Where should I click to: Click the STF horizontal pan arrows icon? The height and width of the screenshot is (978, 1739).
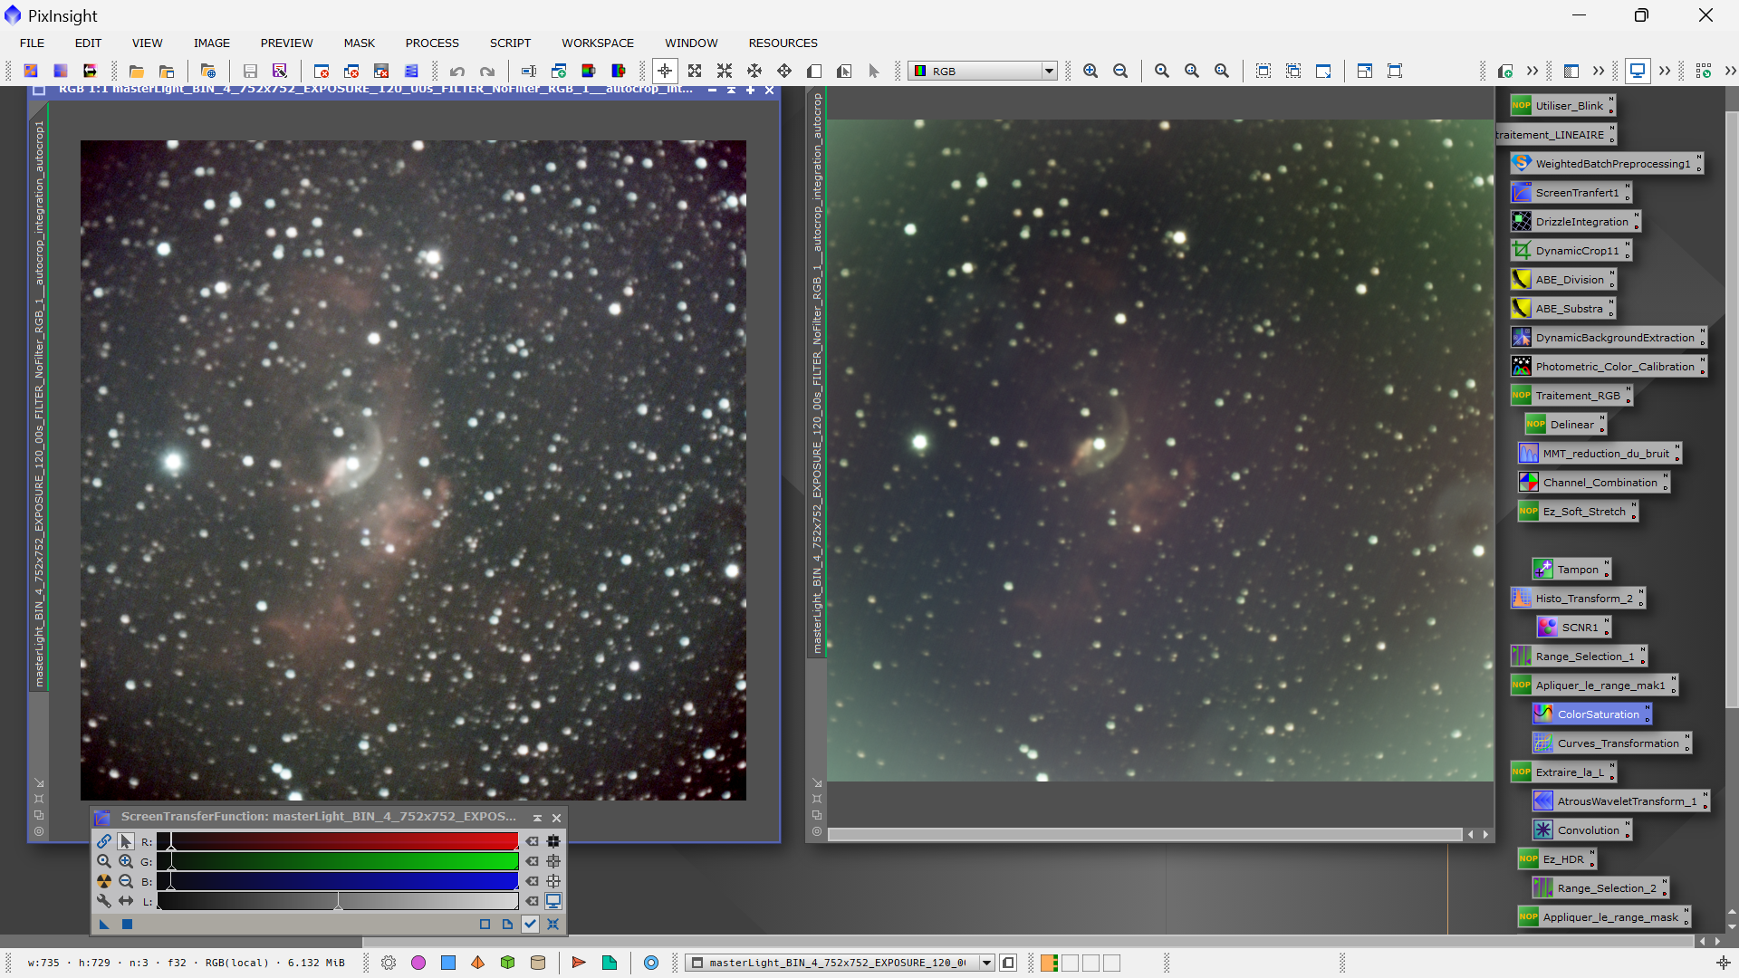click(126, 901)
